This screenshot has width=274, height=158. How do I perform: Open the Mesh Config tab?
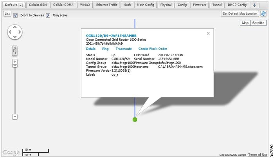point(145,5)
